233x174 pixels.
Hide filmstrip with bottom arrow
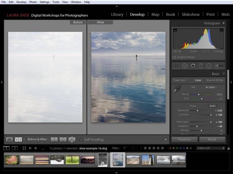[116, 173]
